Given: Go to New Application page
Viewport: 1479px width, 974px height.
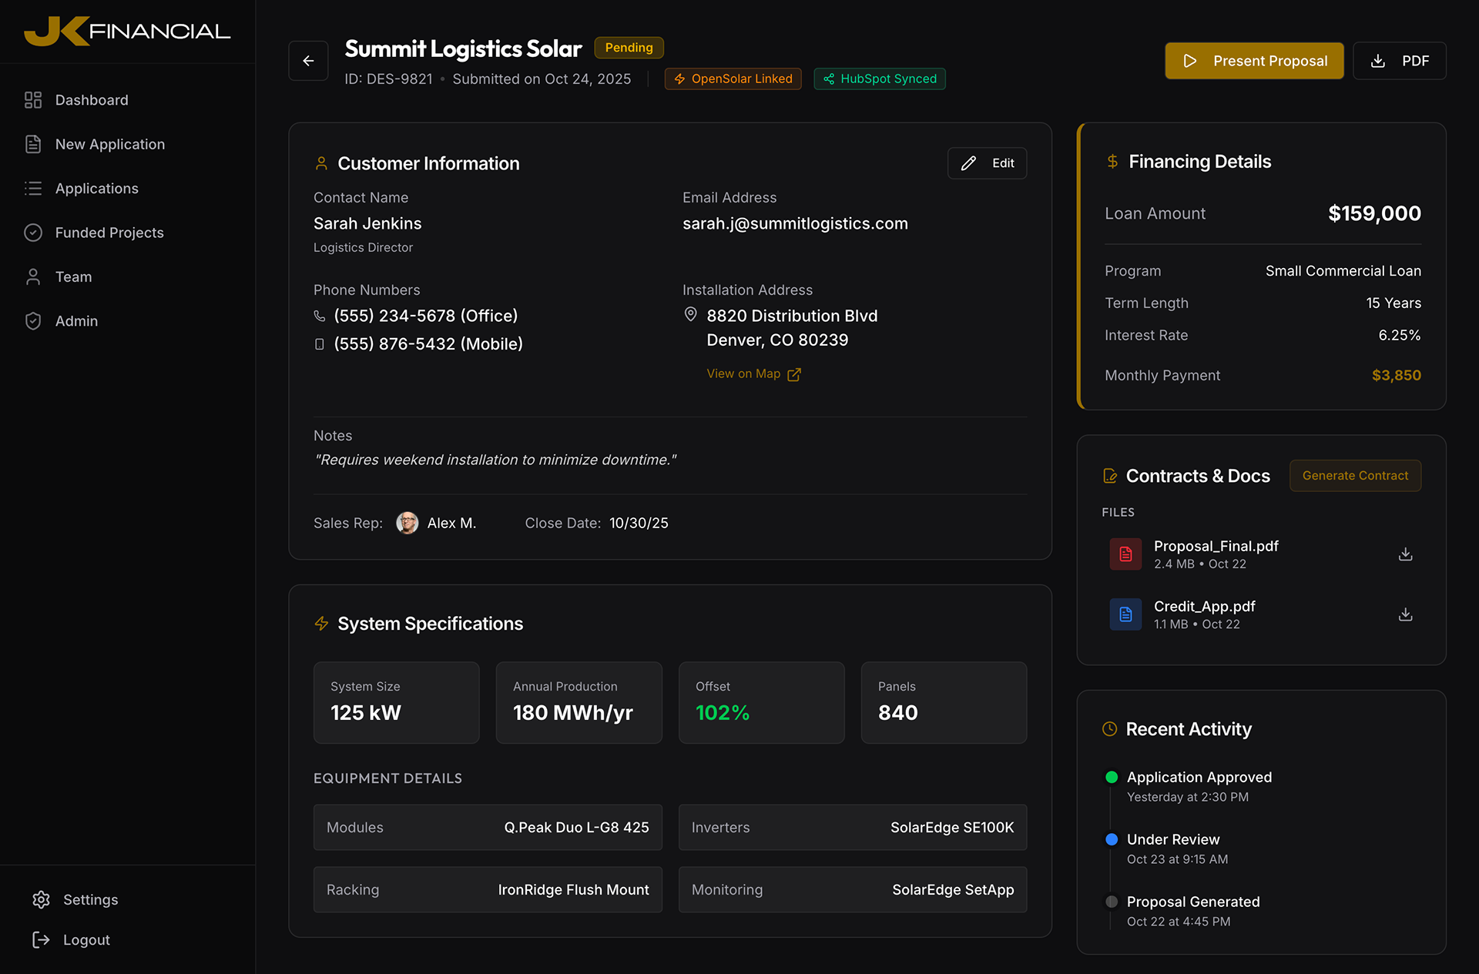Looking at the screenshot, I should (x=109, y=144).
